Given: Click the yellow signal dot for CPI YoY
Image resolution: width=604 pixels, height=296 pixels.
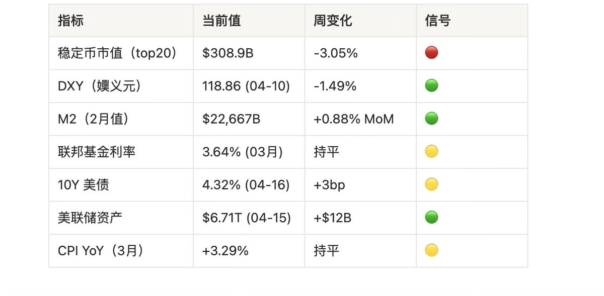Looking at the screenshot, I should tap(431, 250).
